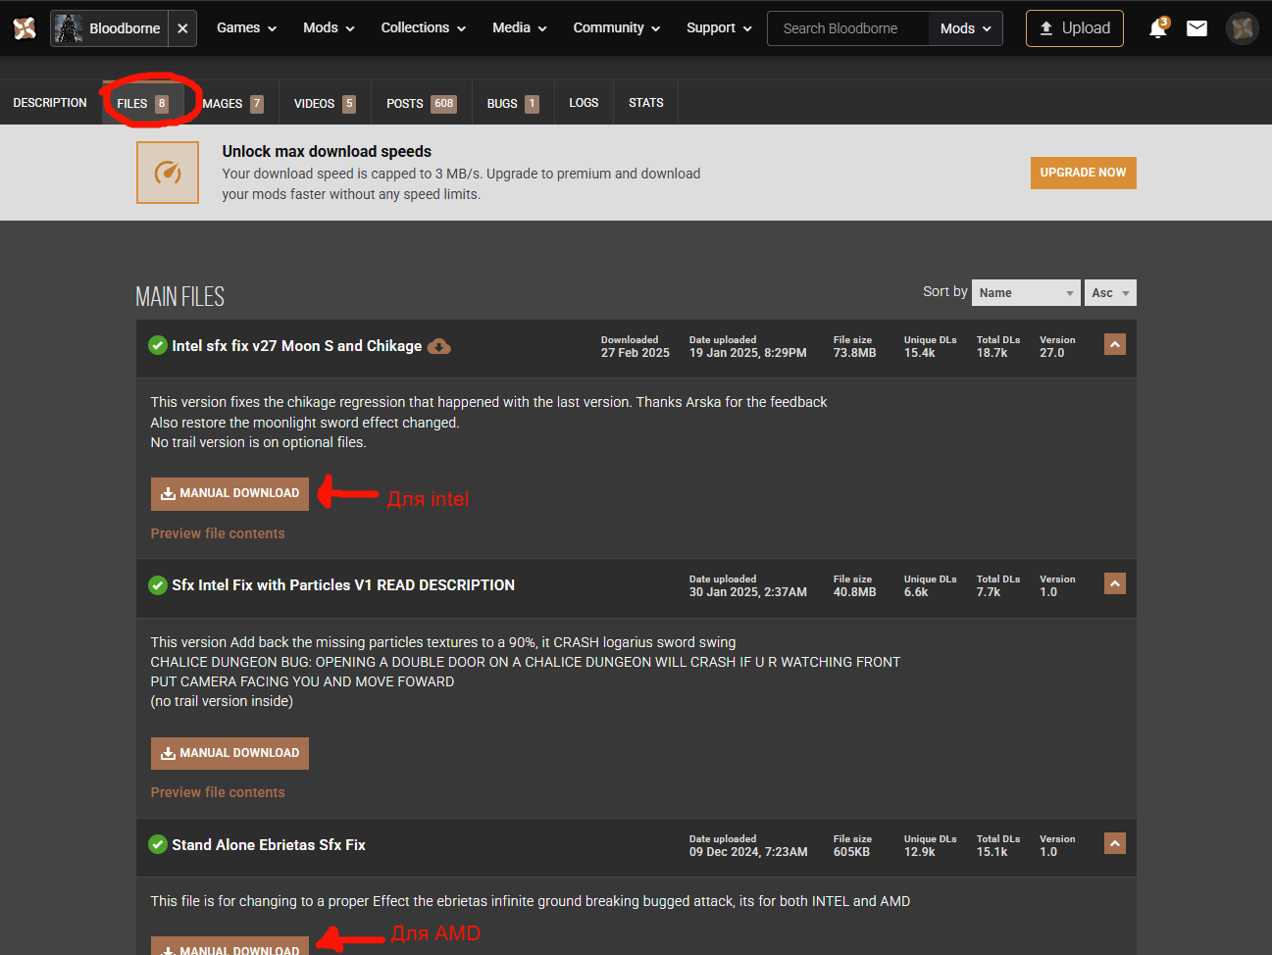Click the 'Unlock max download speeds' heading

click(x=327, y=151)
